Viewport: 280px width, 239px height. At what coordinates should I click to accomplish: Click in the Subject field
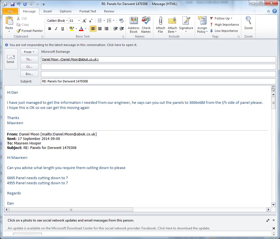(x=158, y=81)
